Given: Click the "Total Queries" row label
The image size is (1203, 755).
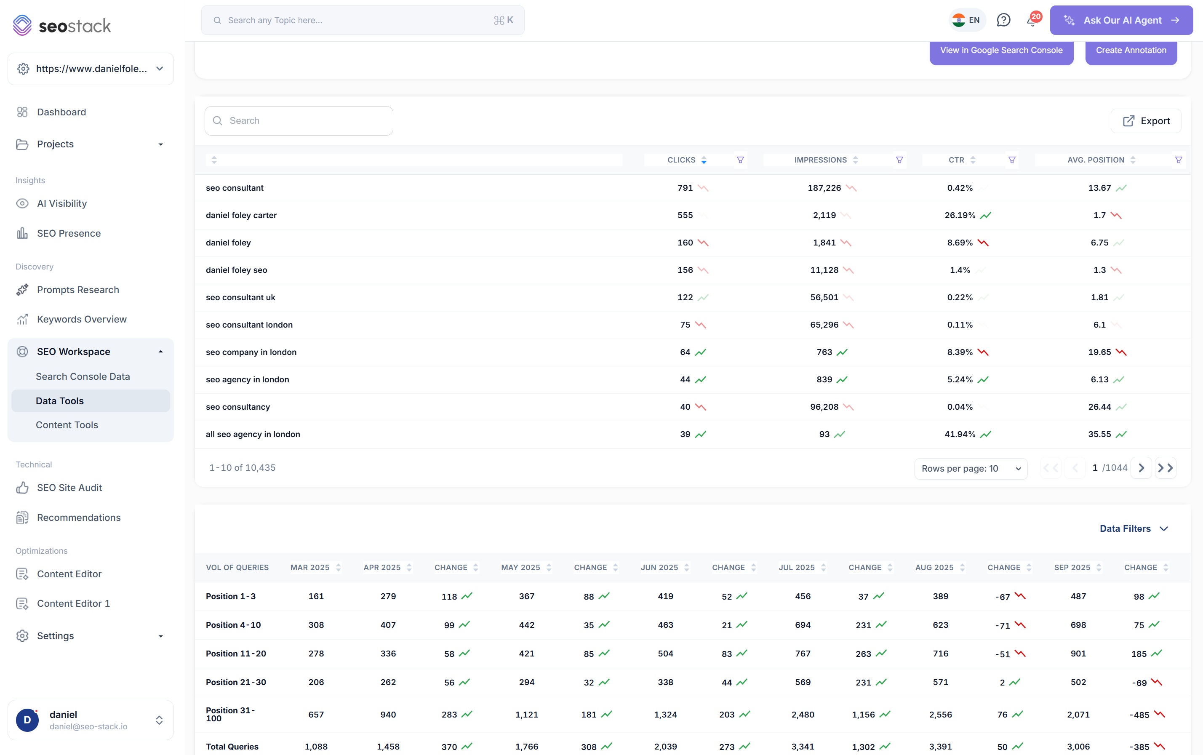Looking at the screenshot, I should click(232, 747).
